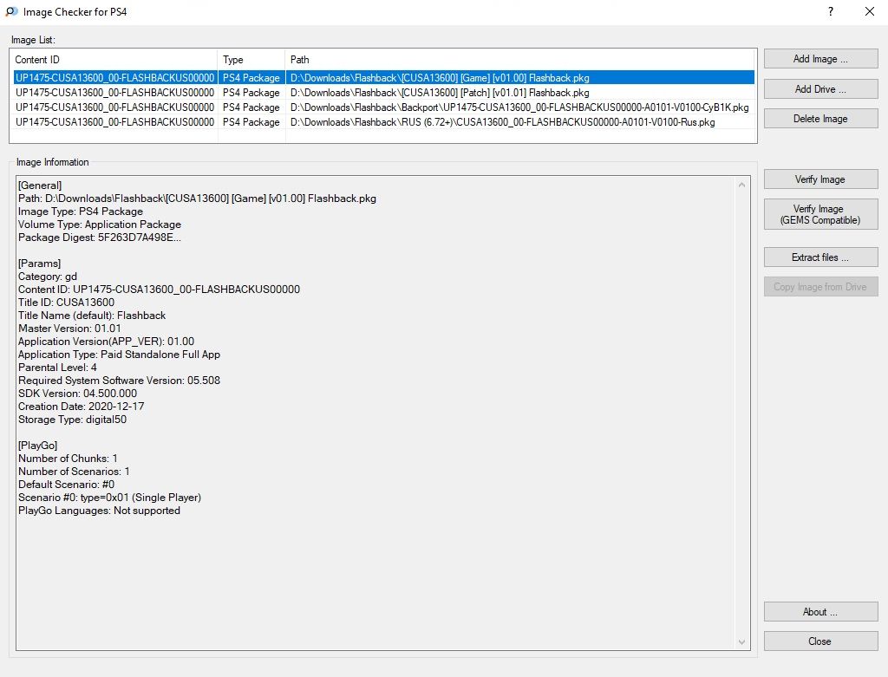888x677 pixels.
Task: Click the Title Name (default): Flashback line
Action: (x=92, y=316)
